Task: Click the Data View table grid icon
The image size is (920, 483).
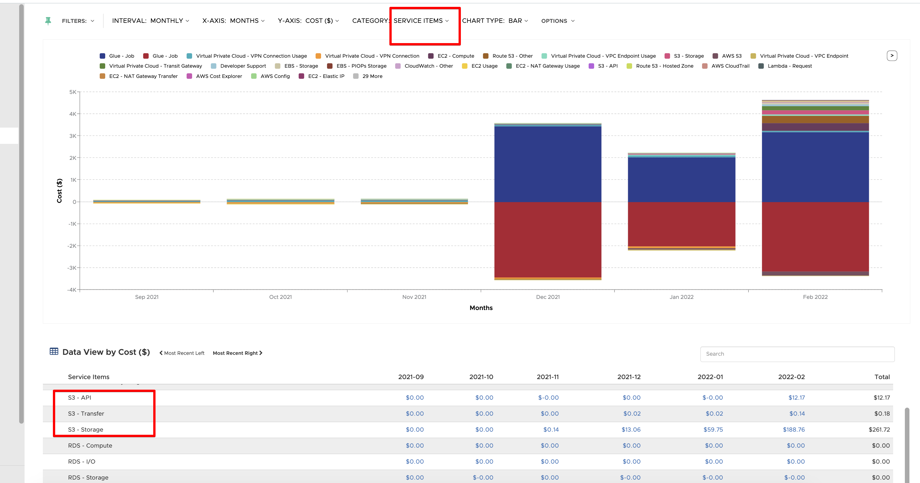Action: [54, 351]
